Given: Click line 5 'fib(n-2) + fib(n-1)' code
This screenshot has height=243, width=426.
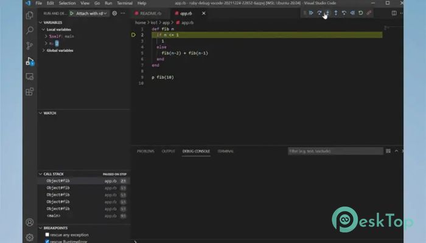Looking at the screenshot, I should pyautogui.click(x=185, y=53).
